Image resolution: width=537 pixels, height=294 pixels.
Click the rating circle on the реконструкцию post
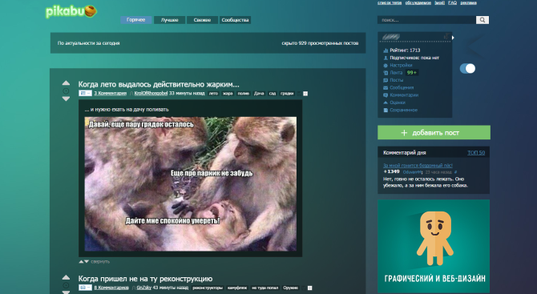click(x=66, y=285)
